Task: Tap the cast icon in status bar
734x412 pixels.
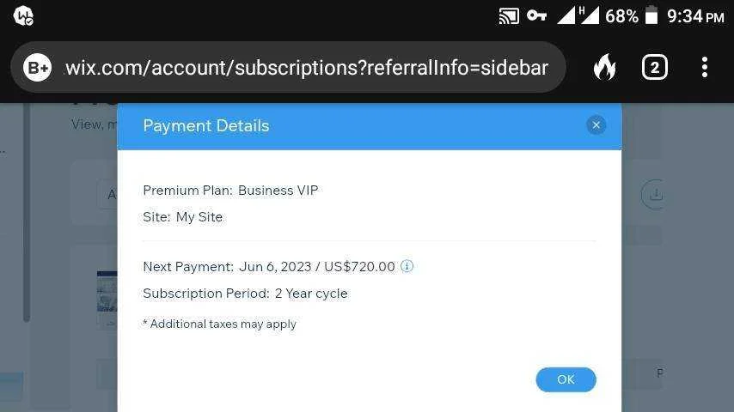Action: click(509, 16)
